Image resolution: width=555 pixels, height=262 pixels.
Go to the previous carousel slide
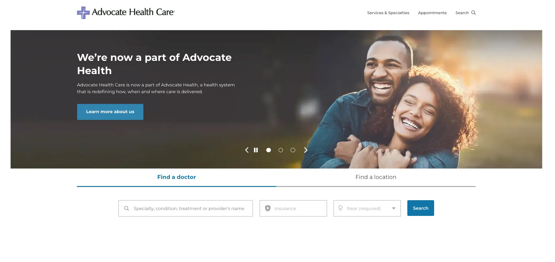click(247, 150)
